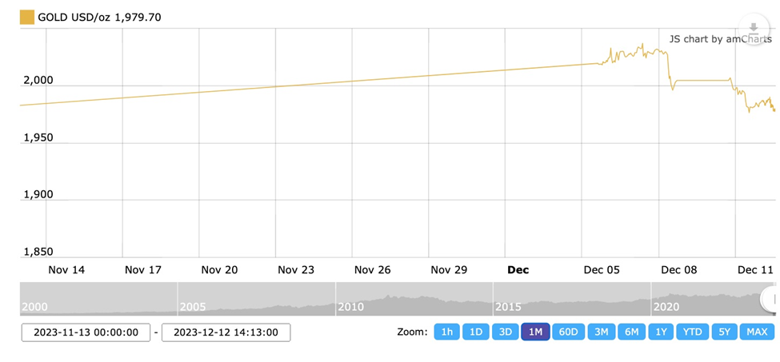The height and width of the screenshot is (362, 780).
Task: Choose the 60D zoom period
Action: [568, 332]
